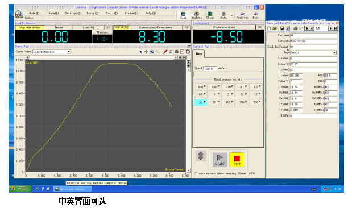Click the Clear toolbar icon
Image resolution: width=352 pixels, height=208 pixels.
210,15
